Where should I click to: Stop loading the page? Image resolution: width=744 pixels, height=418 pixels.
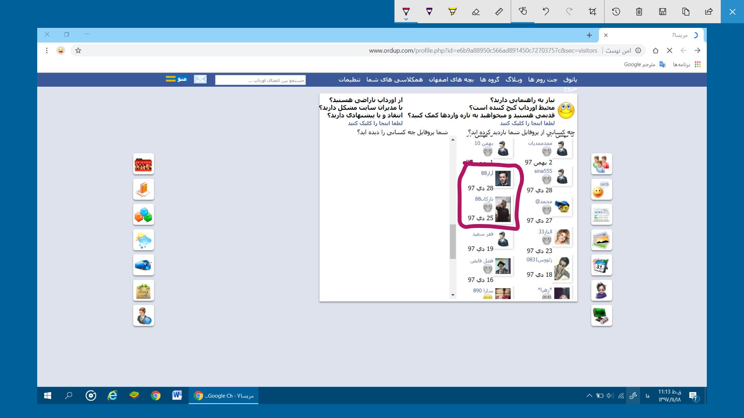(670, 50)
